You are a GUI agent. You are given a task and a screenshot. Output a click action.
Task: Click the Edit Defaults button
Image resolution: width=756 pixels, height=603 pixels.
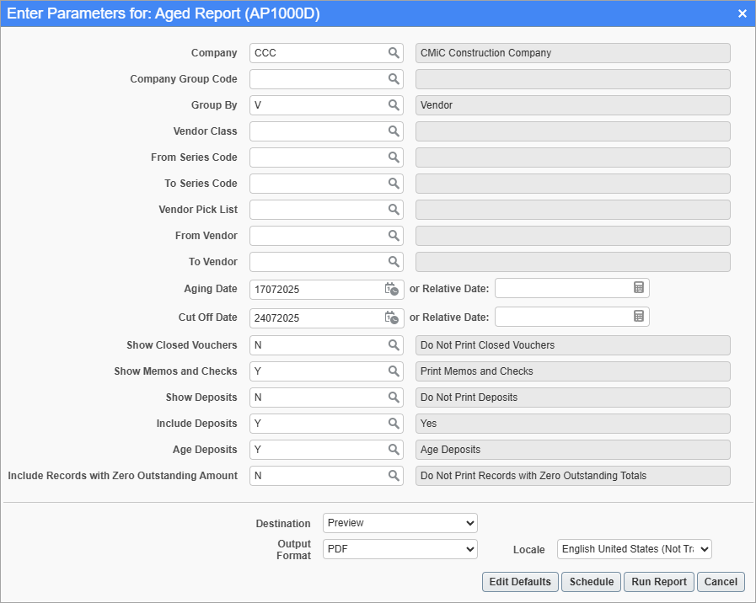coord(519,581)
